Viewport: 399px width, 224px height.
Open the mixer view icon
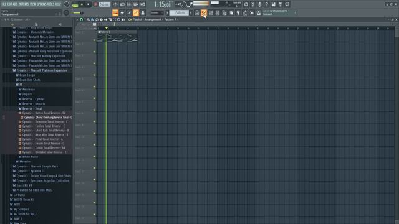pyautogui.click(x=218, y=12)
